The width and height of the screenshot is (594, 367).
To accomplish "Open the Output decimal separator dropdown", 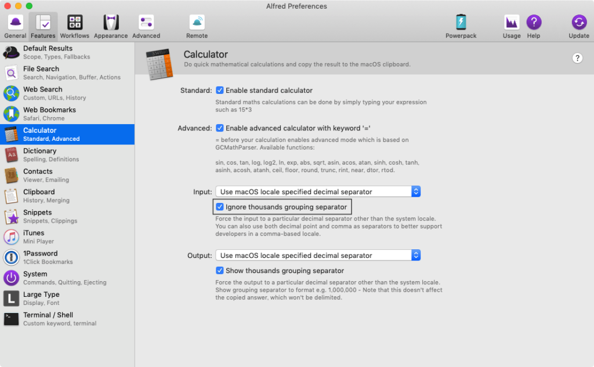I will (x=318, y=255).
